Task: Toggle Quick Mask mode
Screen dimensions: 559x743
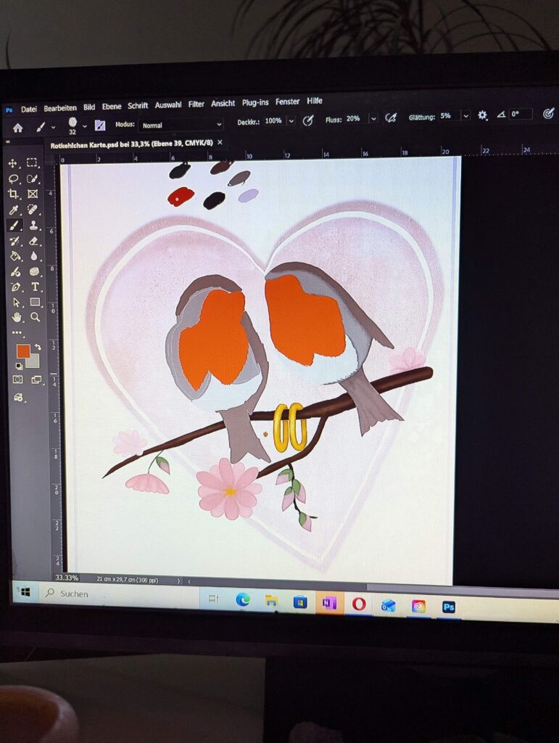Action: click(x=17, y=379)
